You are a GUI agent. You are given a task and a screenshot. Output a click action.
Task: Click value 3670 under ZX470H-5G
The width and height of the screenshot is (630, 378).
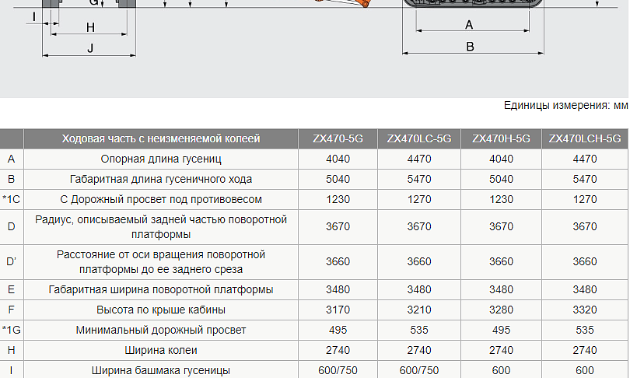501,226
